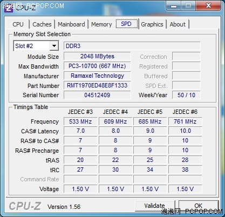The image size is (225, 217).
Task: Click tRC value 27
Action: coord(80,169)
